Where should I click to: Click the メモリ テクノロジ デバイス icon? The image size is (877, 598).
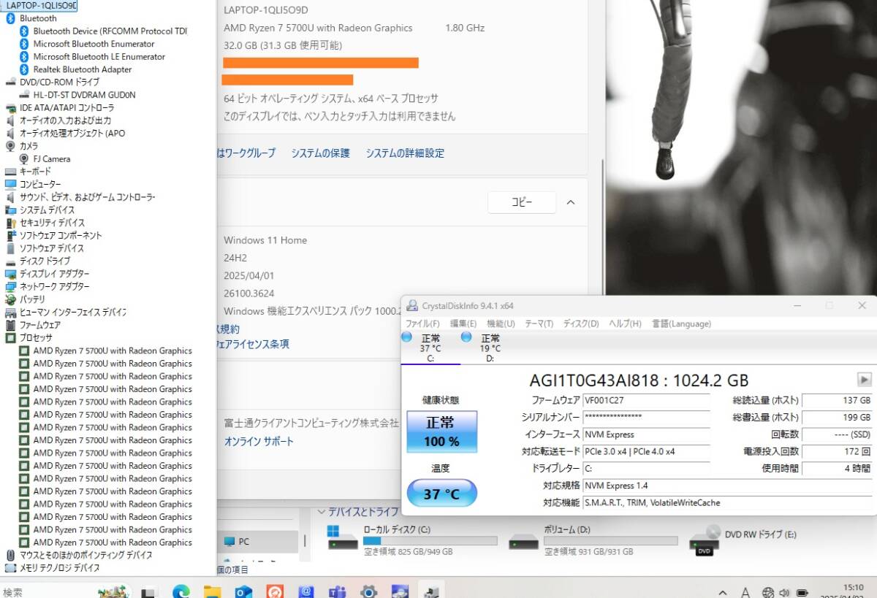click(11, 567)
